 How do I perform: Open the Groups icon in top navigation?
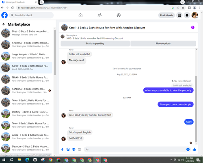tap(119, 15)
